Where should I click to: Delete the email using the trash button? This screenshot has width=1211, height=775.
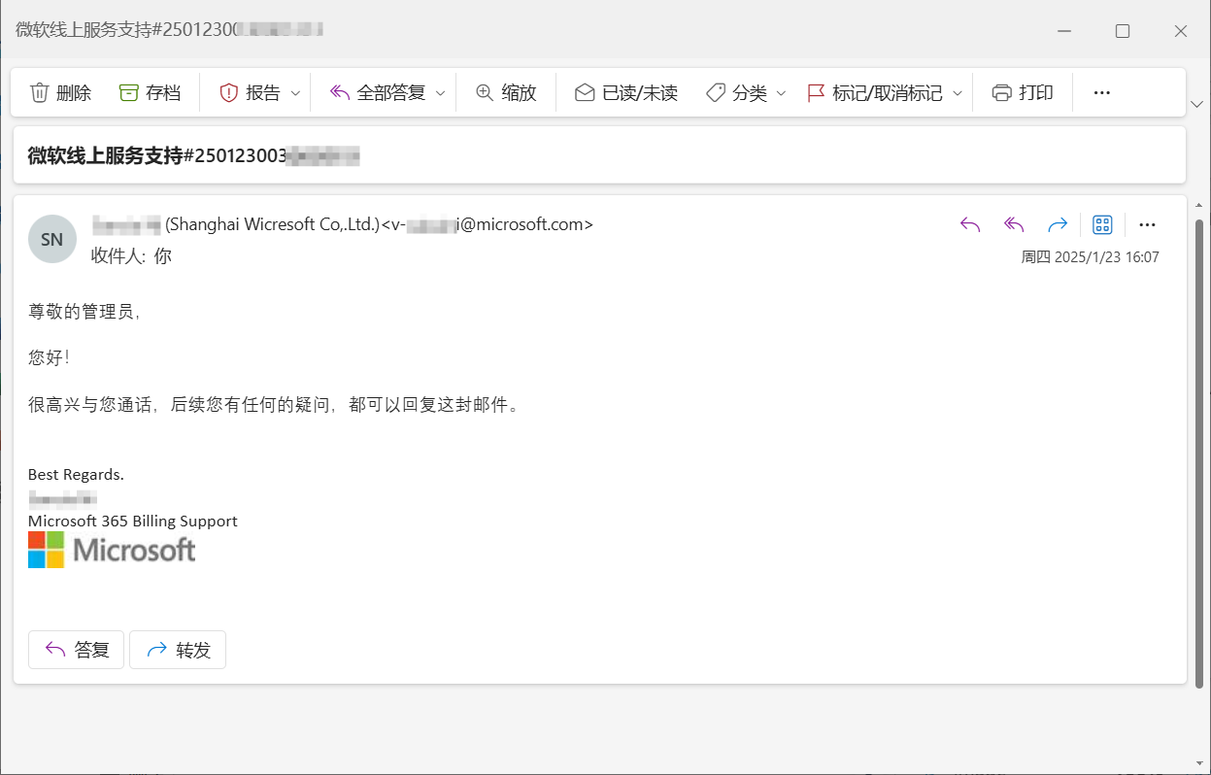click(x=60, y=93)
